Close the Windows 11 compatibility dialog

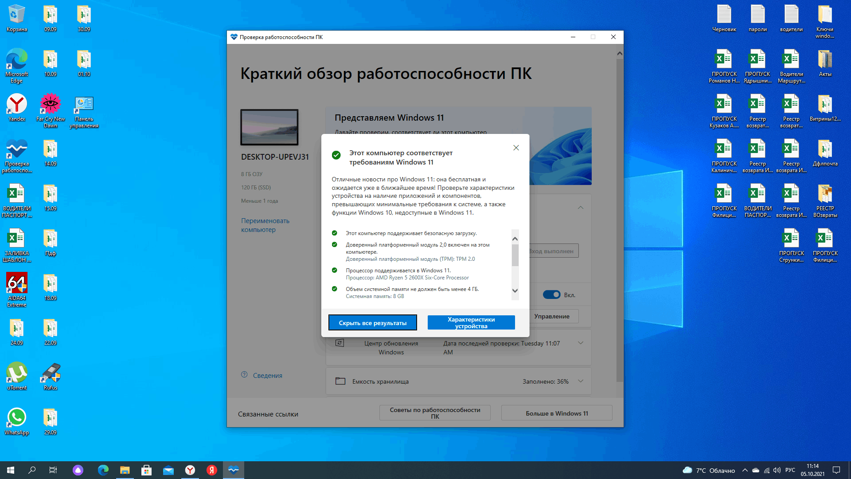pyautogui.click(x=516, y=148)
